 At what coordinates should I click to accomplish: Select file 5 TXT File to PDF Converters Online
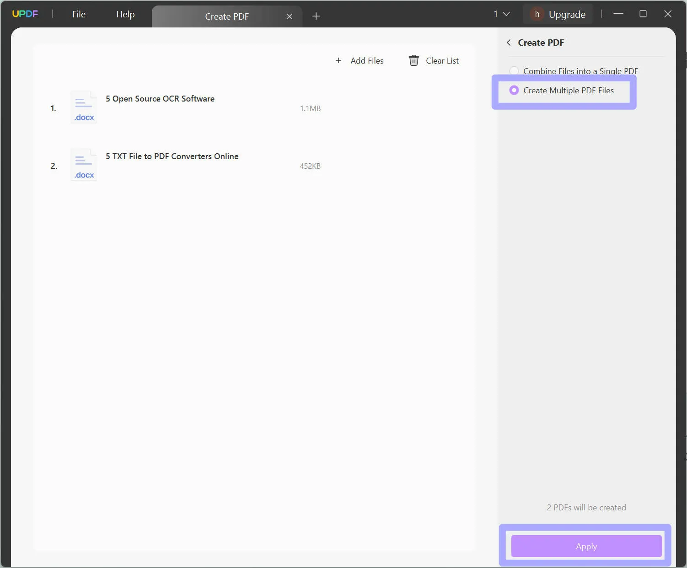[x=172, y=156]
